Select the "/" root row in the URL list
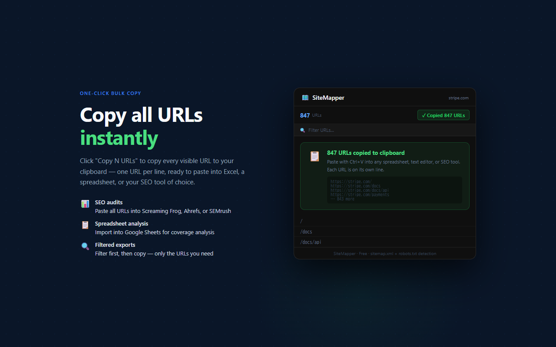 tap(385, 221)
